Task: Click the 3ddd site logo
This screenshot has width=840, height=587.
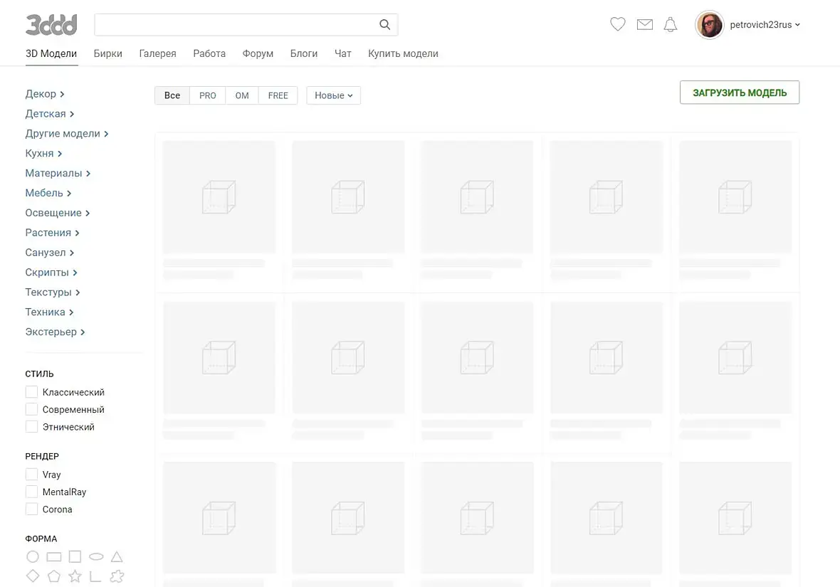Action: [x=51, y=25]
